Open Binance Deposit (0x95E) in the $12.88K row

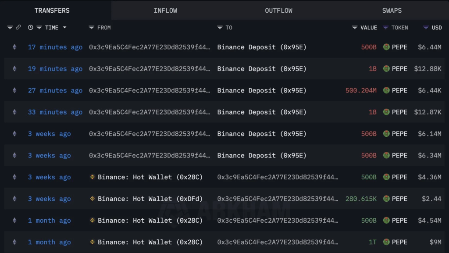pos(262,68)
